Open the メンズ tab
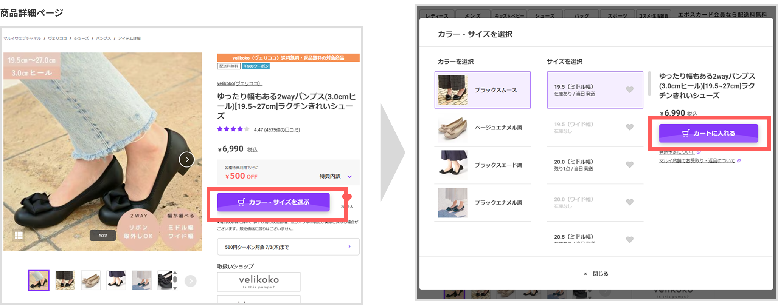This screenshot has width=778, height=305. [472, 15]
